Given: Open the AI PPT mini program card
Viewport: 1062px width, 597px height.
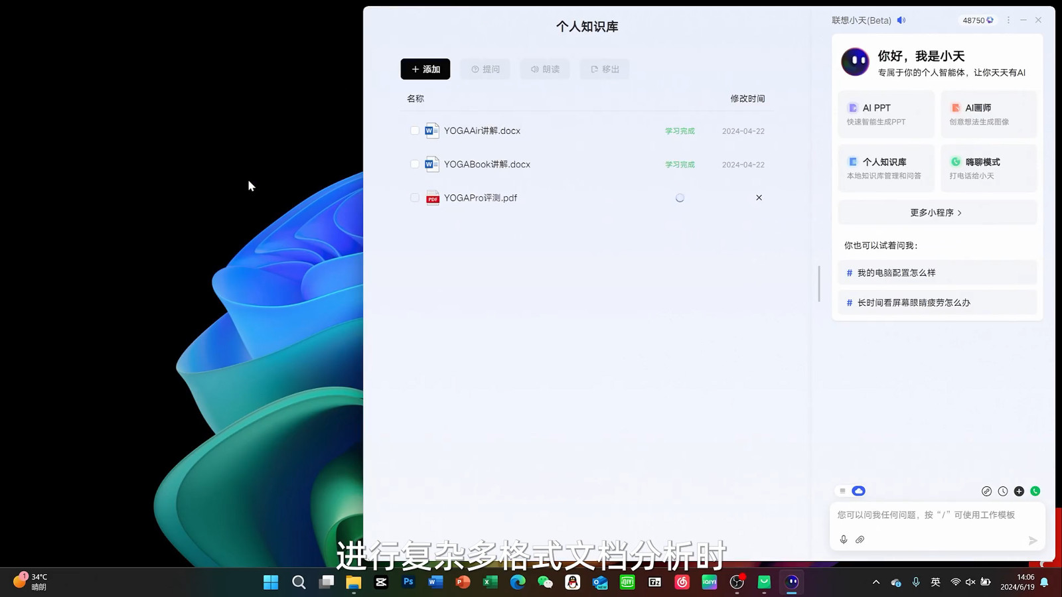Looking at the screenshot, I should tap(886, 114).
